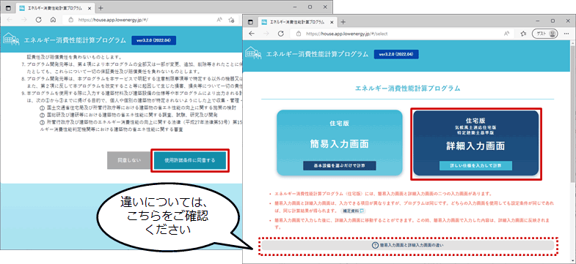
Task: Click the lock icon in front window address bar
Action: (x=299, y=34)
